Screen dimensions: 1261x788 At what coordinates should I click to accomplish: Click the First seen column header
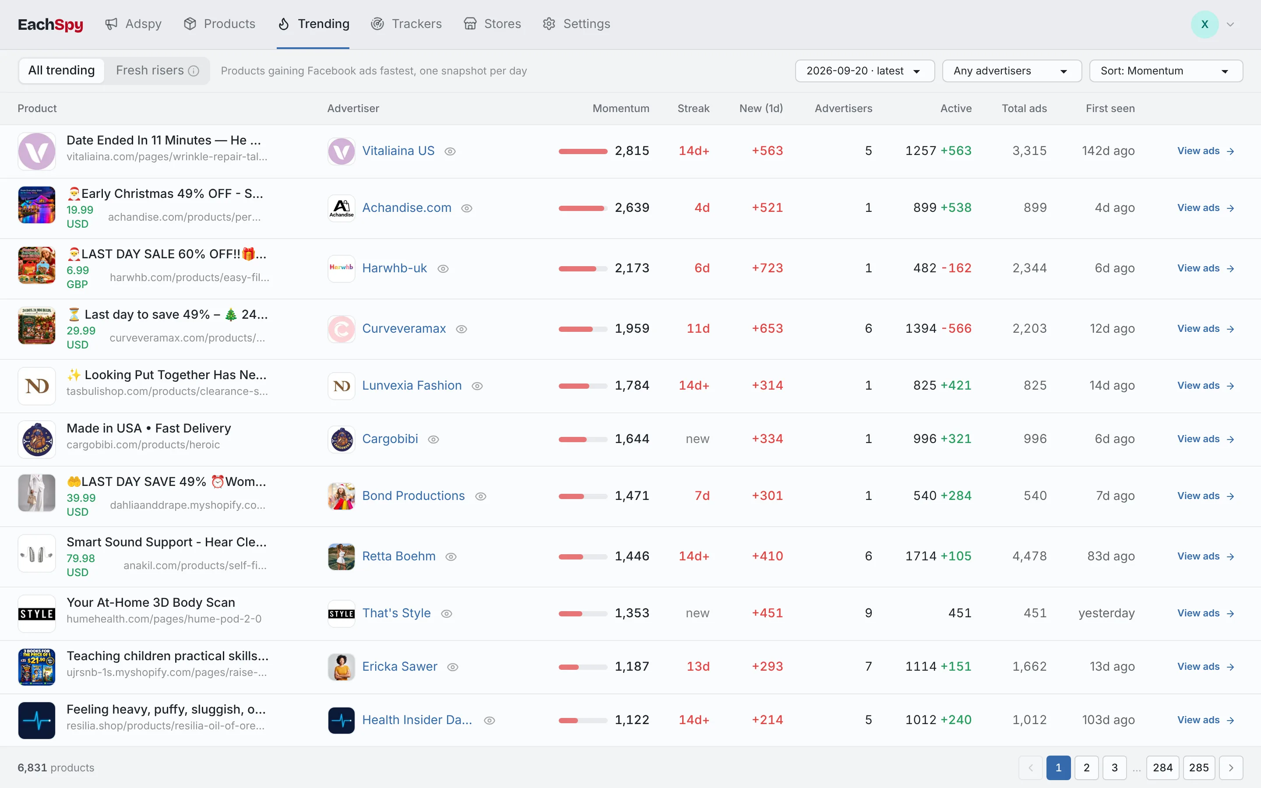(x=1110, y=109)
